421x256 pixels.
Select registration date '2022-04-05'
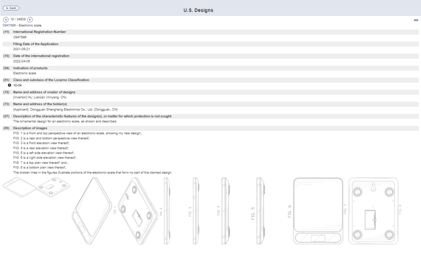tap(21, 61)
